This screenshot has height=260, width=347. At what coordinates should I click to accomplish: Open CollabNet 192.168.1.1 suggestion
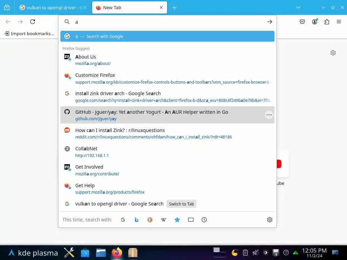tap(167, 152)
